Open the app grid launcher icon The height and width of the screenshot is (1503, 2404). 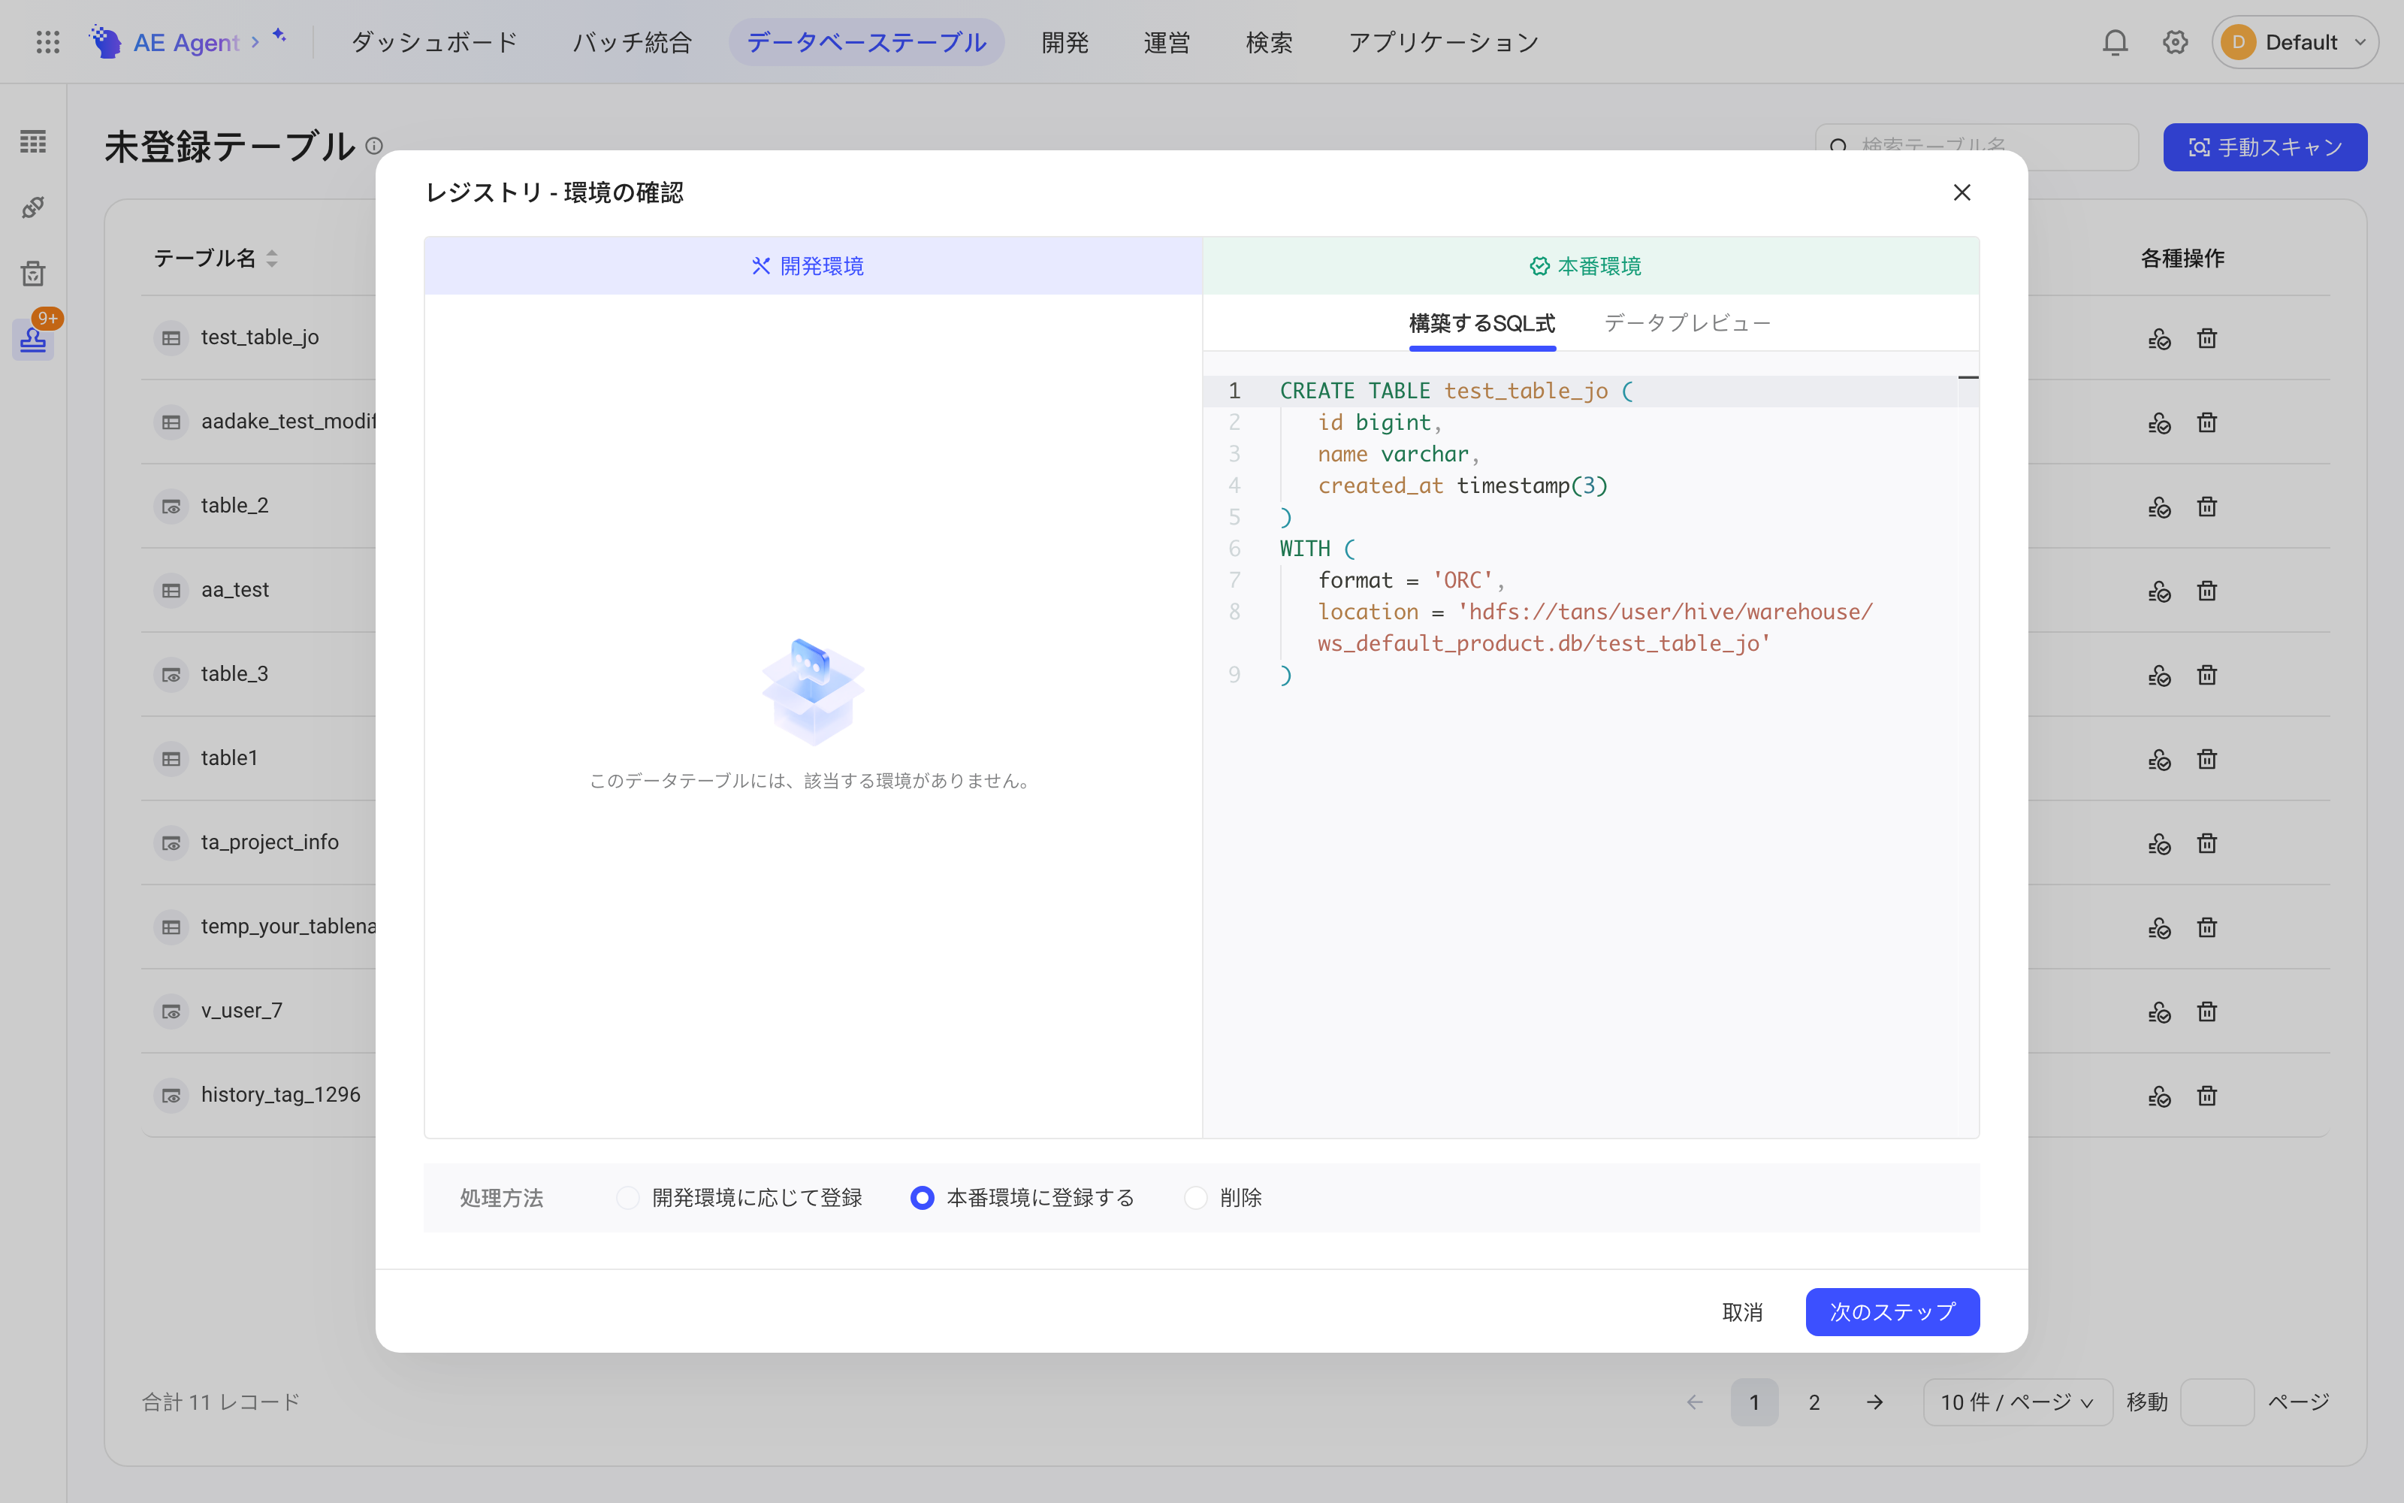coord(47,42)
